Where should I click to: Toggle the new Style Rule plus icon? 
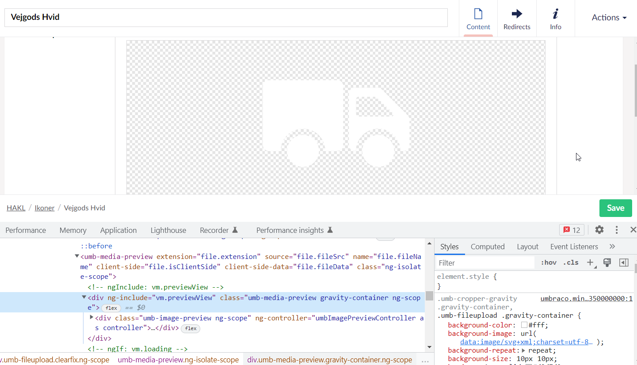[x=591, y=262]
